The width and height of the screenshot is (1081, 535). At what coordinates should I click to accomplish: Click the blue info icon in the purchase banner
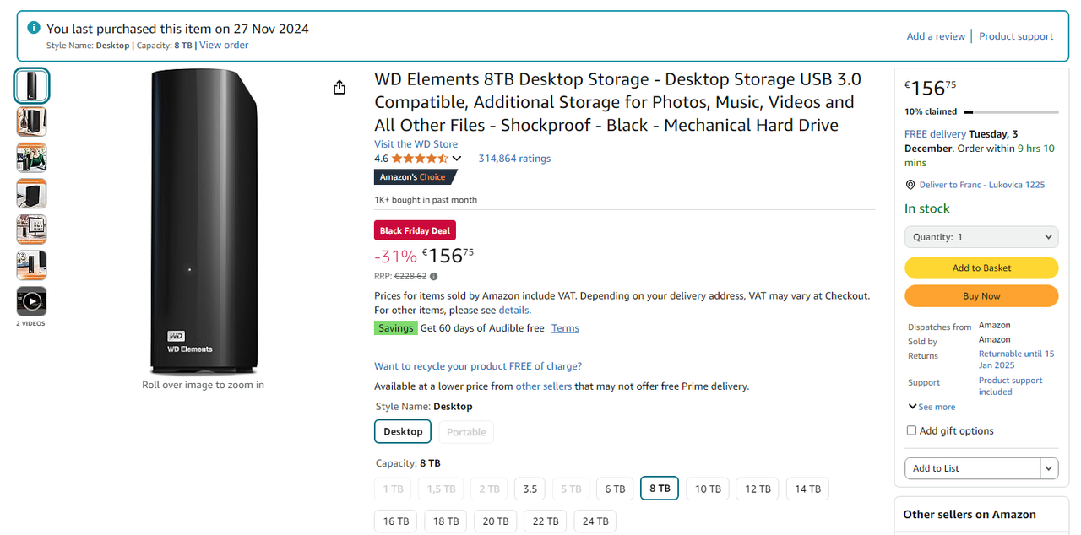coord(34,28)
